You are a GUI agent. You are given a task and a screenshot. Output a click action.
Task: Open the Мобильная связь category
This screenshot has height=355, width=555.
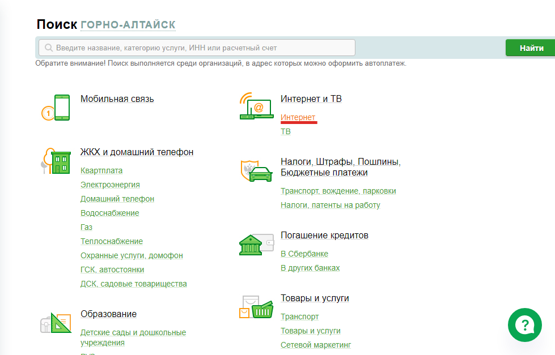coord(117,99)
